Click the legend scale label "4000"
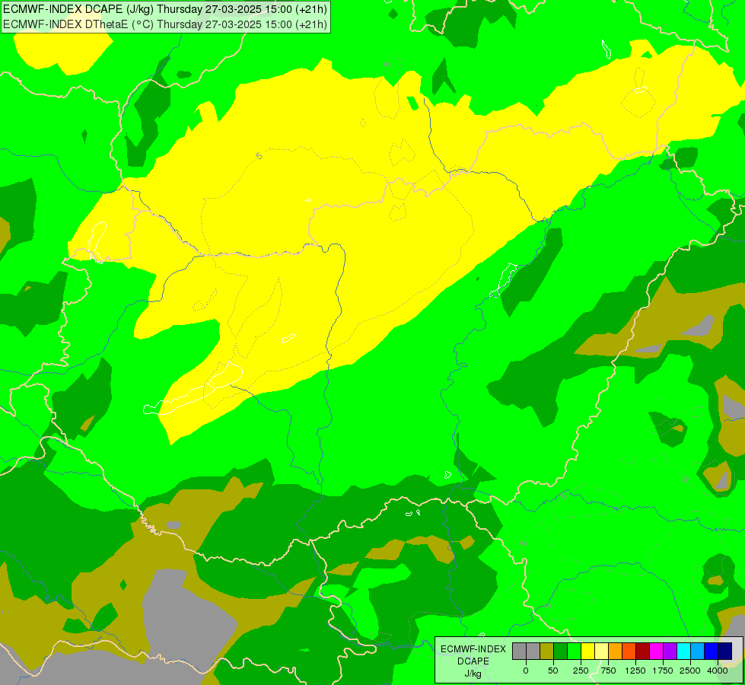 (718, 671)
